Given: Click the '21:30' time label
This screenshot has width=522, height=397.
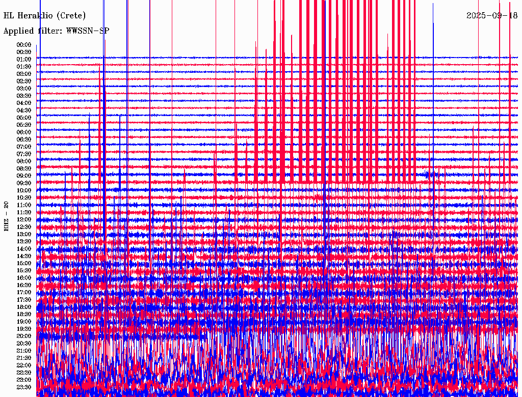Looking at the screenshot, I should [24, 358].
